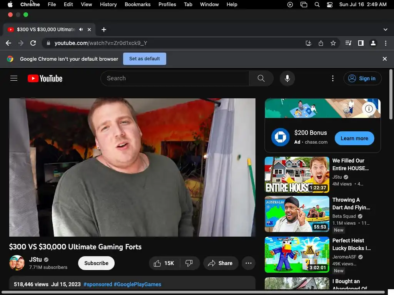Open JStu channel avatar
Image resolution: width=394 pixels, height=295 pixels.
click(17, 263)
